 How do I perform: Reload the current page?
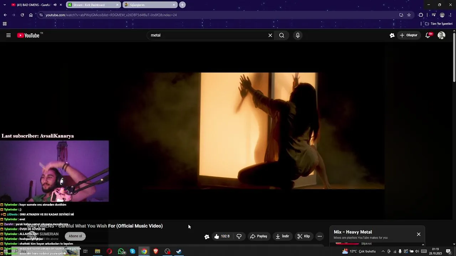pos(22,15)
